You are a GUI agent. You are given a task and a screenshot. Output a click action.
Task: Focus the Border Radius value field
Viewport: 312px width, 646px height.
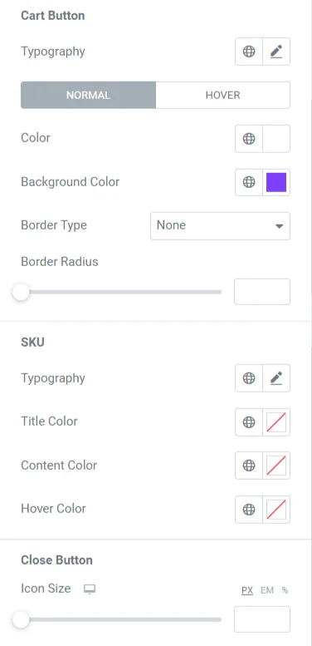(262, 292)
